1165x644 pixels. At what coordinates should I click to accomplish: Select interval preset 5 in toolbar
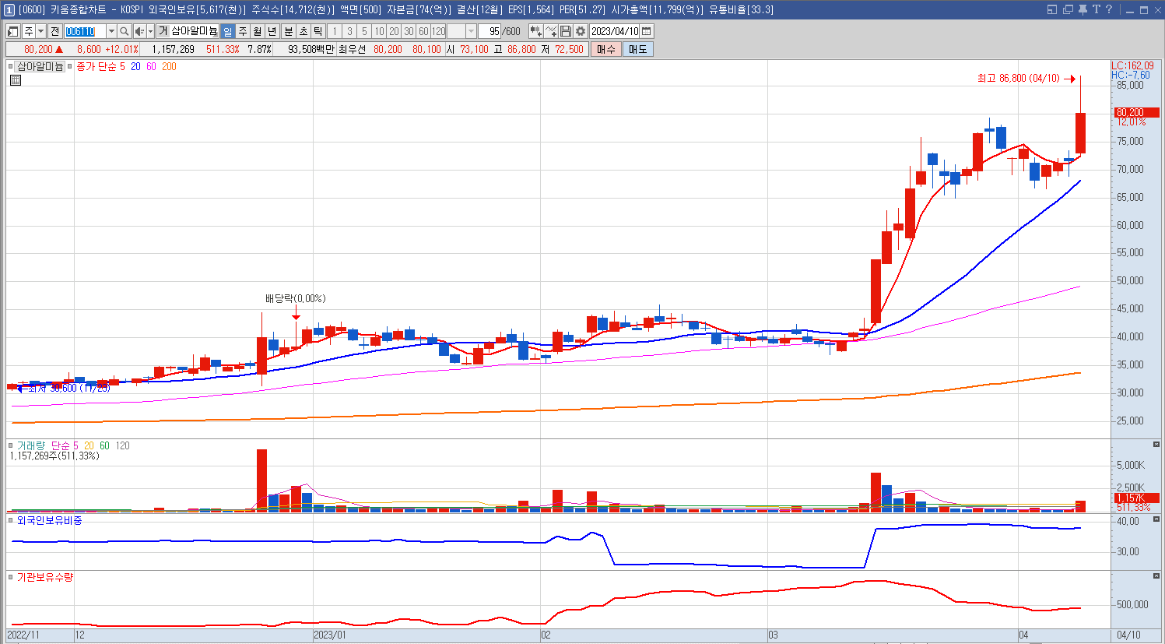point(364,31)
